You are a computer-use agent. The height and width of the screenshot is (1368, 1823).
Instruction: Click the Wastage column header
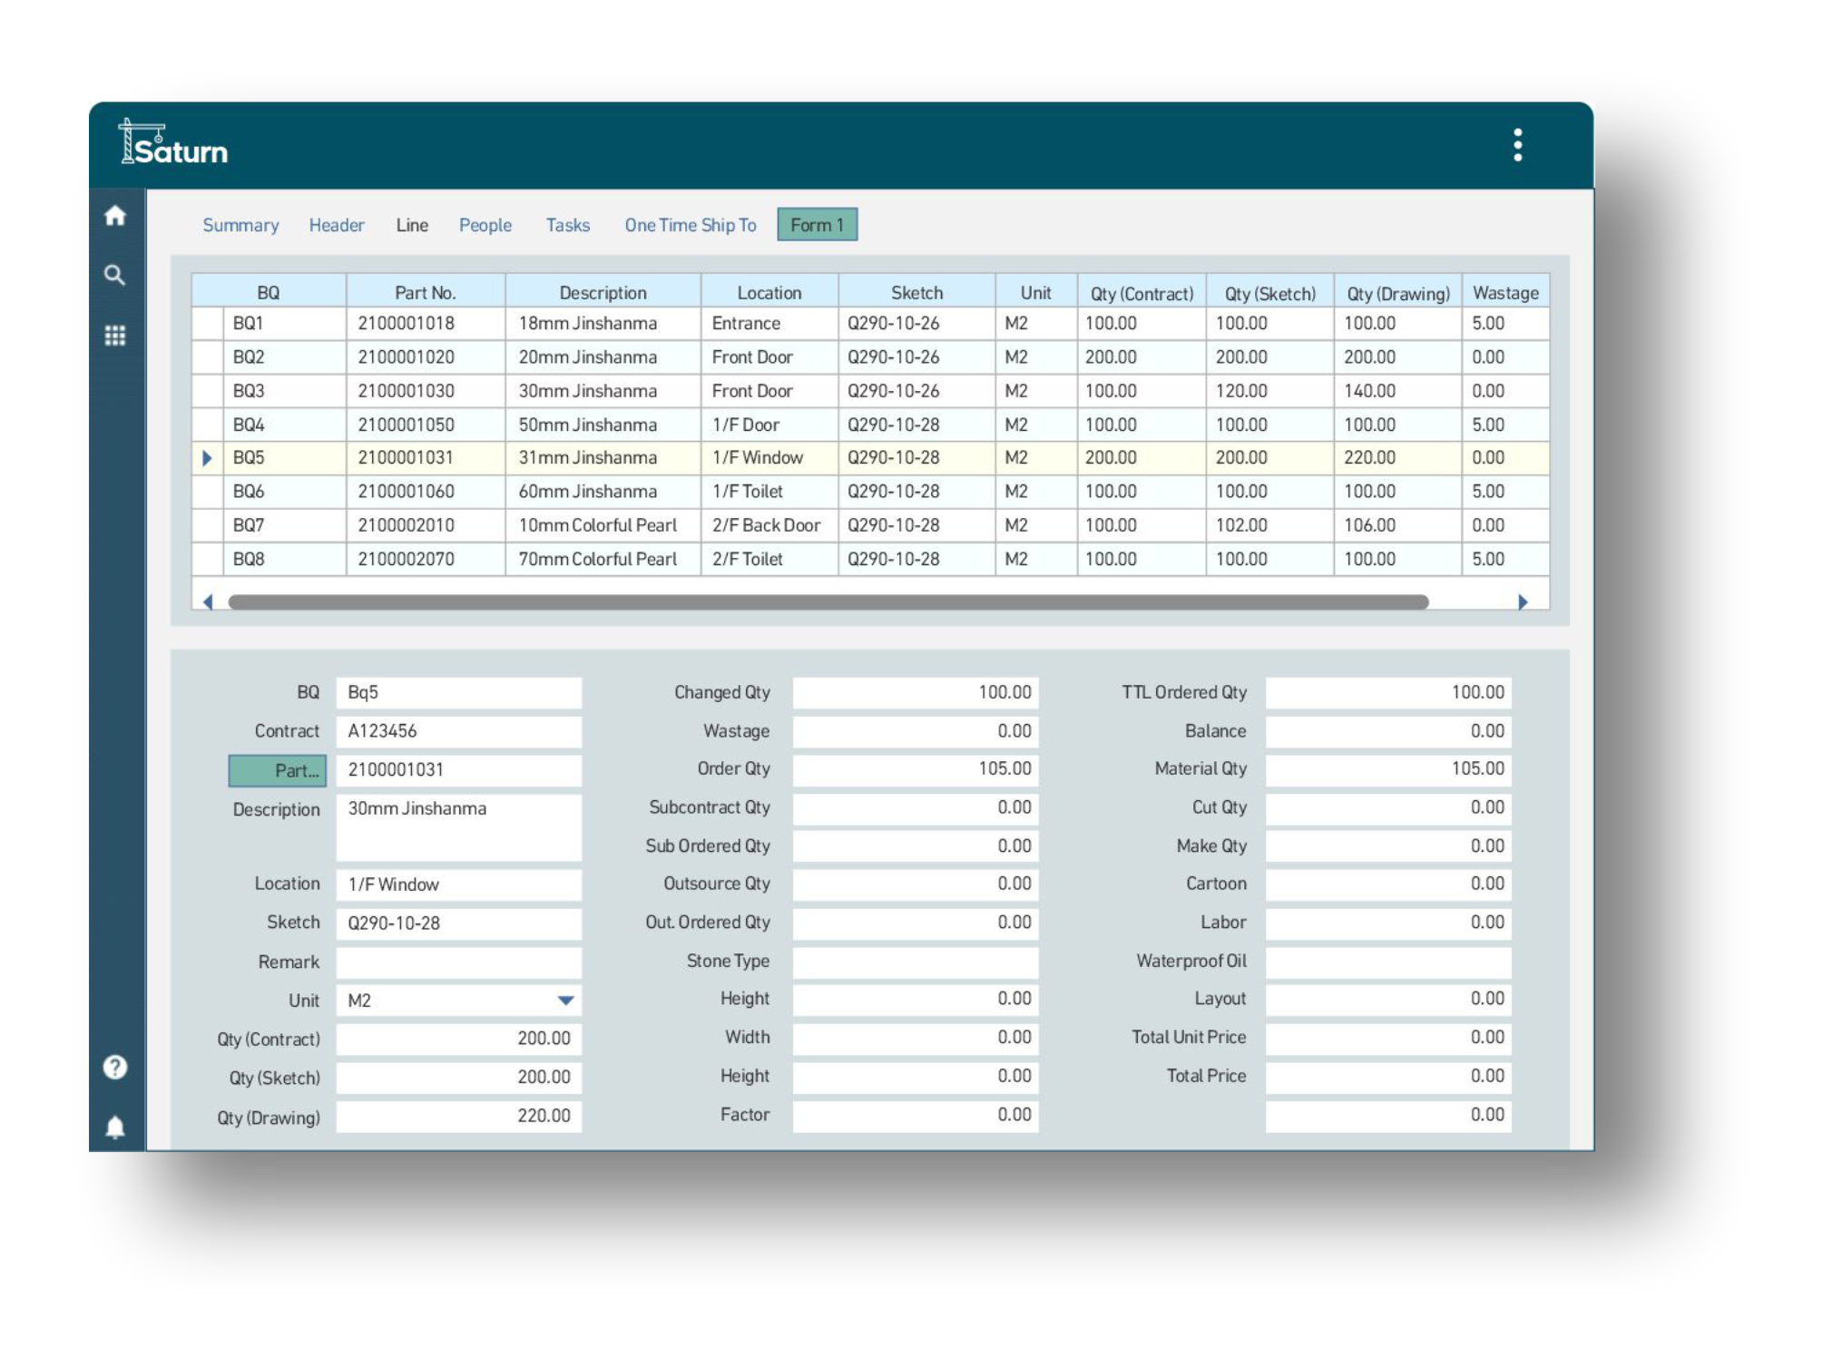click(x=1504, y=293)
